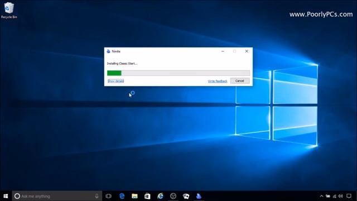Click the battery status tray icon

tap(328, 196)
